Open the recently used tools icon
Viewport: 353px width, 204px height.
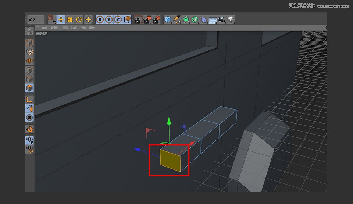click(88, 19)
